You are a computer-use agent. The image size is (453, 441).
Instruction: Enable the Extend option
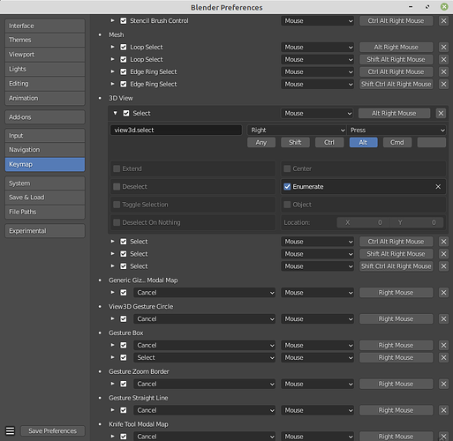tap(117, 168)
